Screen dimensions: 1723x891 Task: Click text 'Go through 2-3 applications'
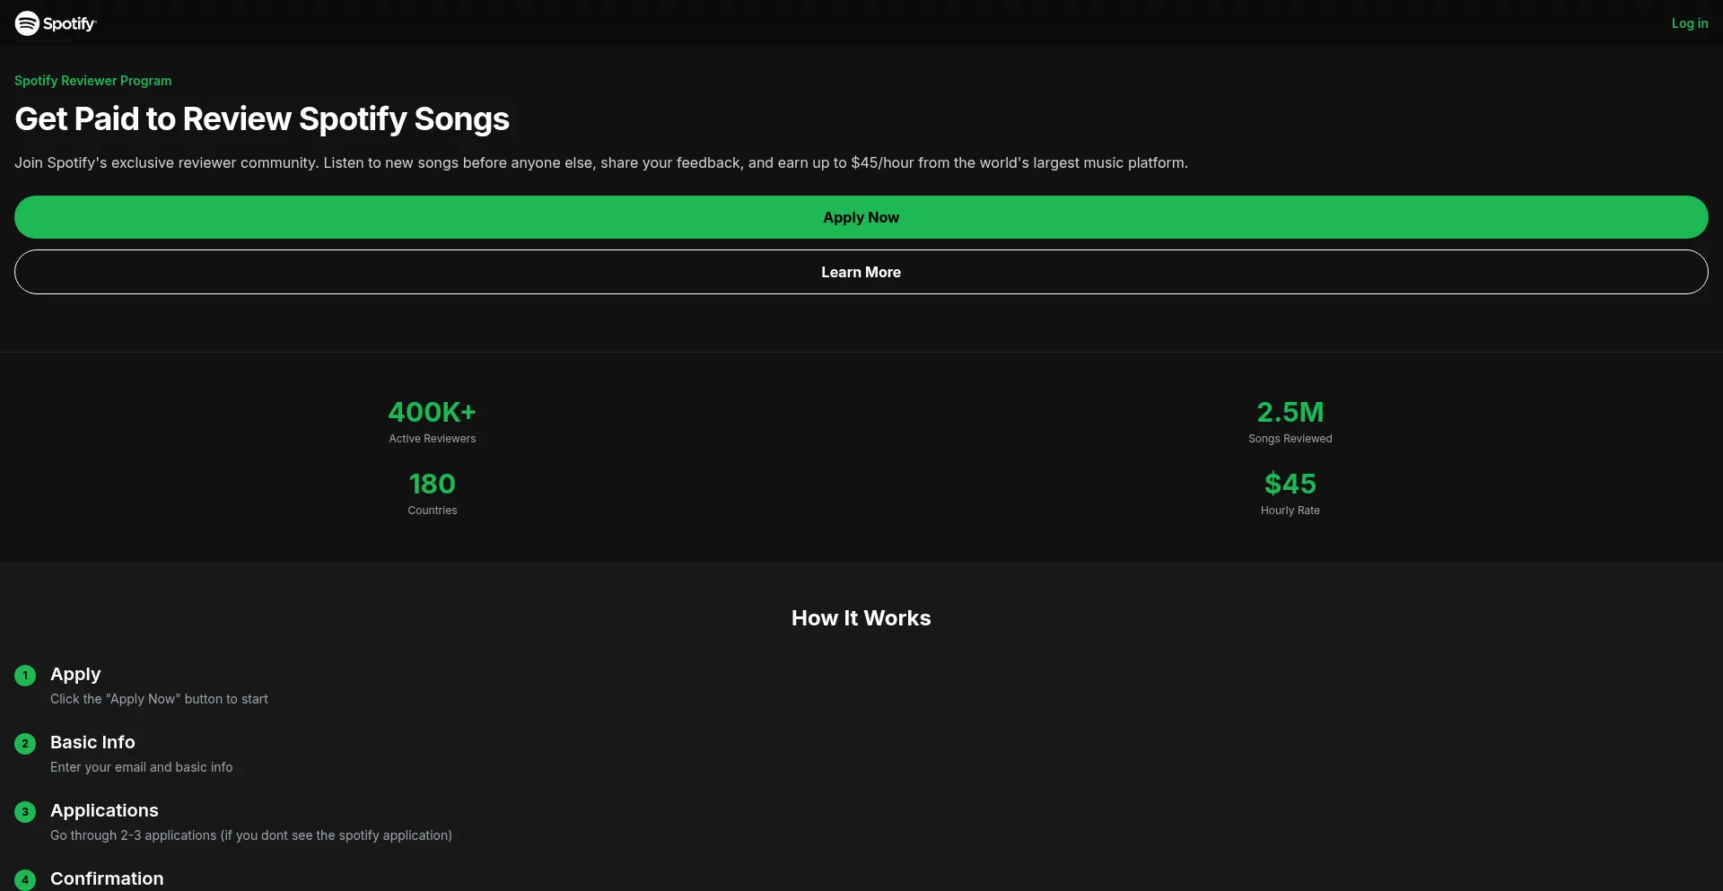134,835
